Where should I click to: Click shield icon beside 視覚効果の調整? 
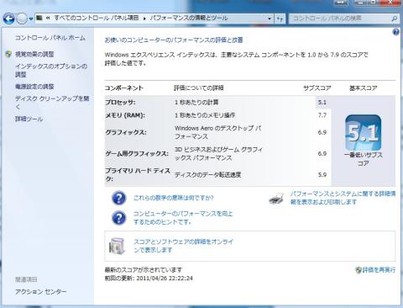click(8, 54)
